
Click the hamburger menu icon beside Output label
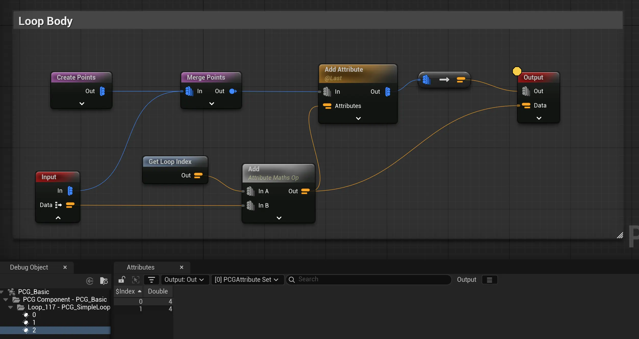coord(489,280)
